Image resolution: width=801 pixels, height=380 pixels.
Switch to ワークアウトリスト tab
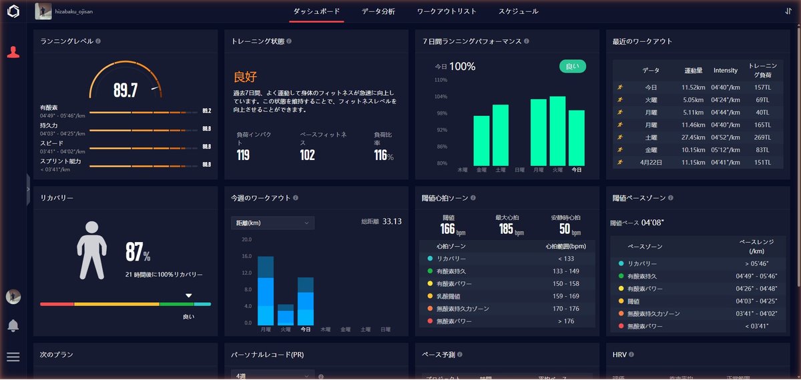tap(447, 11)
